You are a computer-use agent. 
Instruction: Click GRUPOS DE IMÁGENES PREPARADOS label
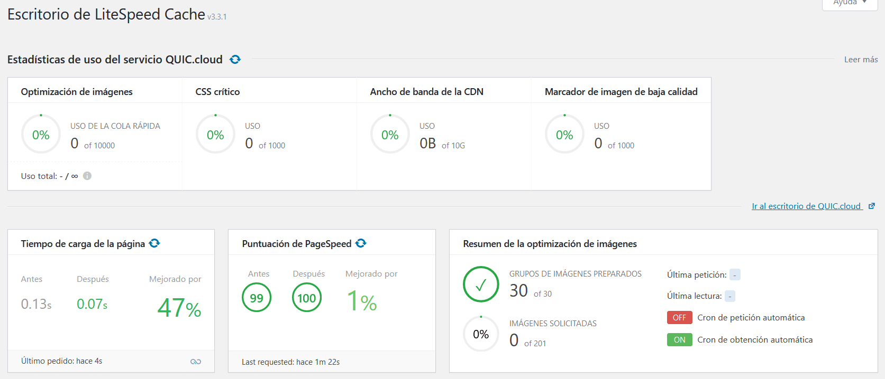(576, 274)
